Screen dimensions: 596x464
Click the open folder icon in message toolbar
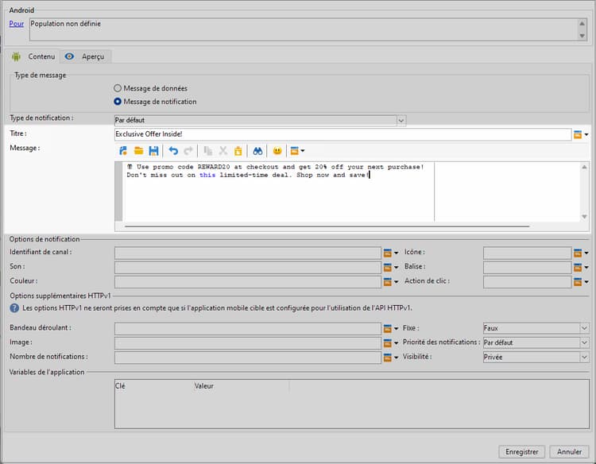[138, 150]
